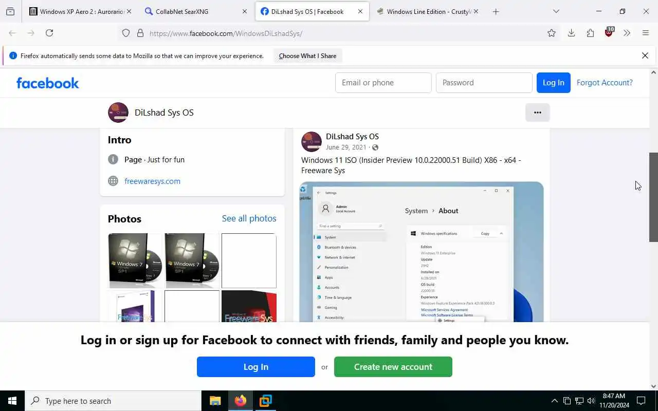658x411 pixels.
Task: Open freewaresys.com website link
Action: coord(152,181)
